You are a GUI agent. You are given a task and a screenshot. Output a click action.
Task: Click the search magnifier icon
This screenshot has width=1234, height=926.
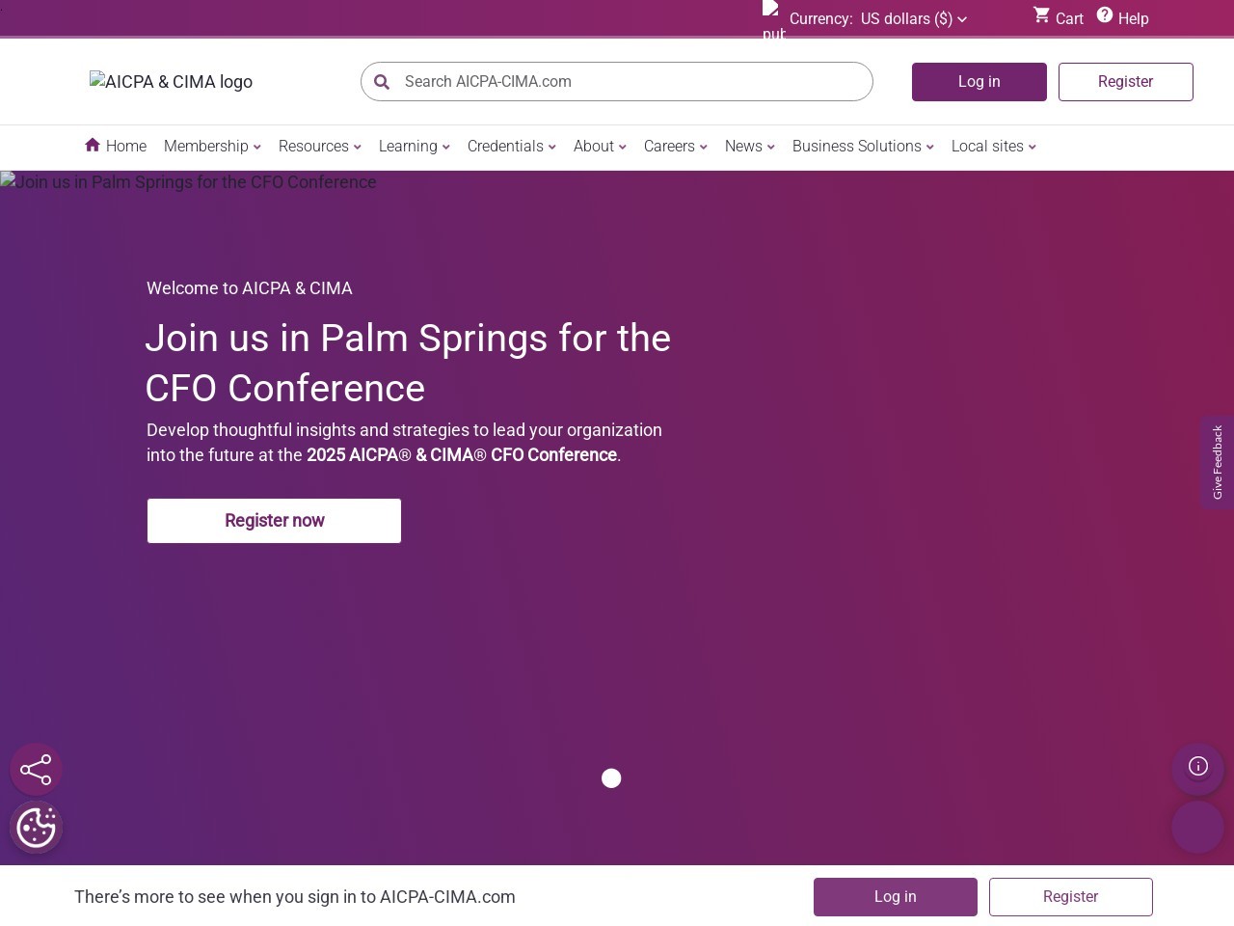[382, 82]
